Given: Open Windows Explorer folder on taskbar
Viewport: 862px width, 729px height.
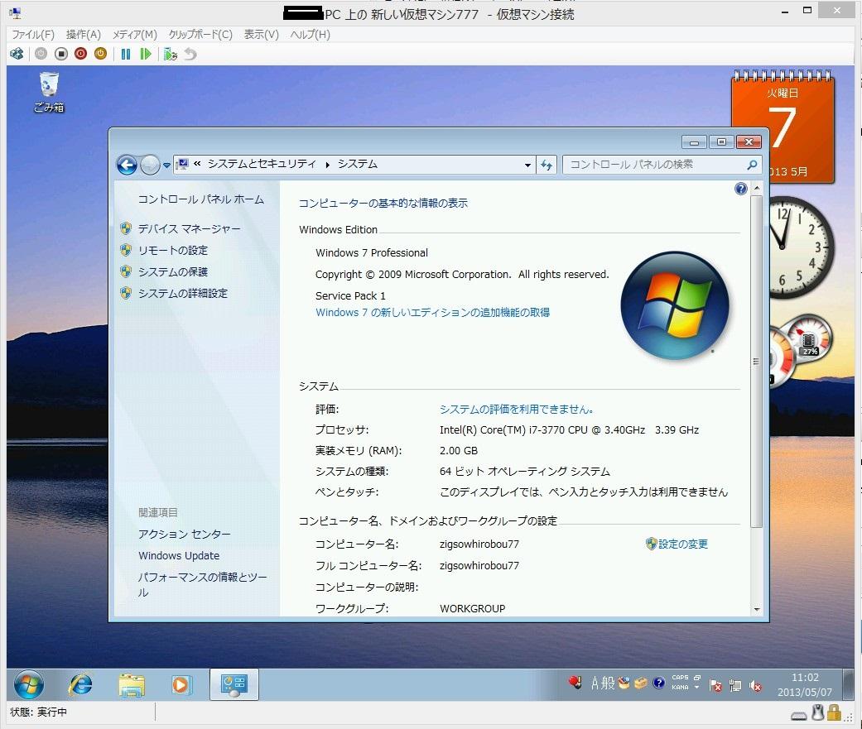Looking at the screenshot, I should pos(132,684).
